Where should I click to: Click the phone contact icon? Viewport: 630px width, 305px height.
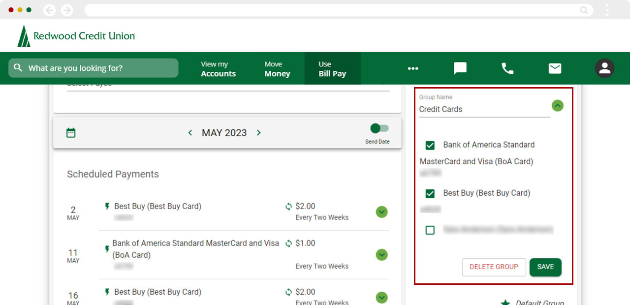(x=507, y=68)
